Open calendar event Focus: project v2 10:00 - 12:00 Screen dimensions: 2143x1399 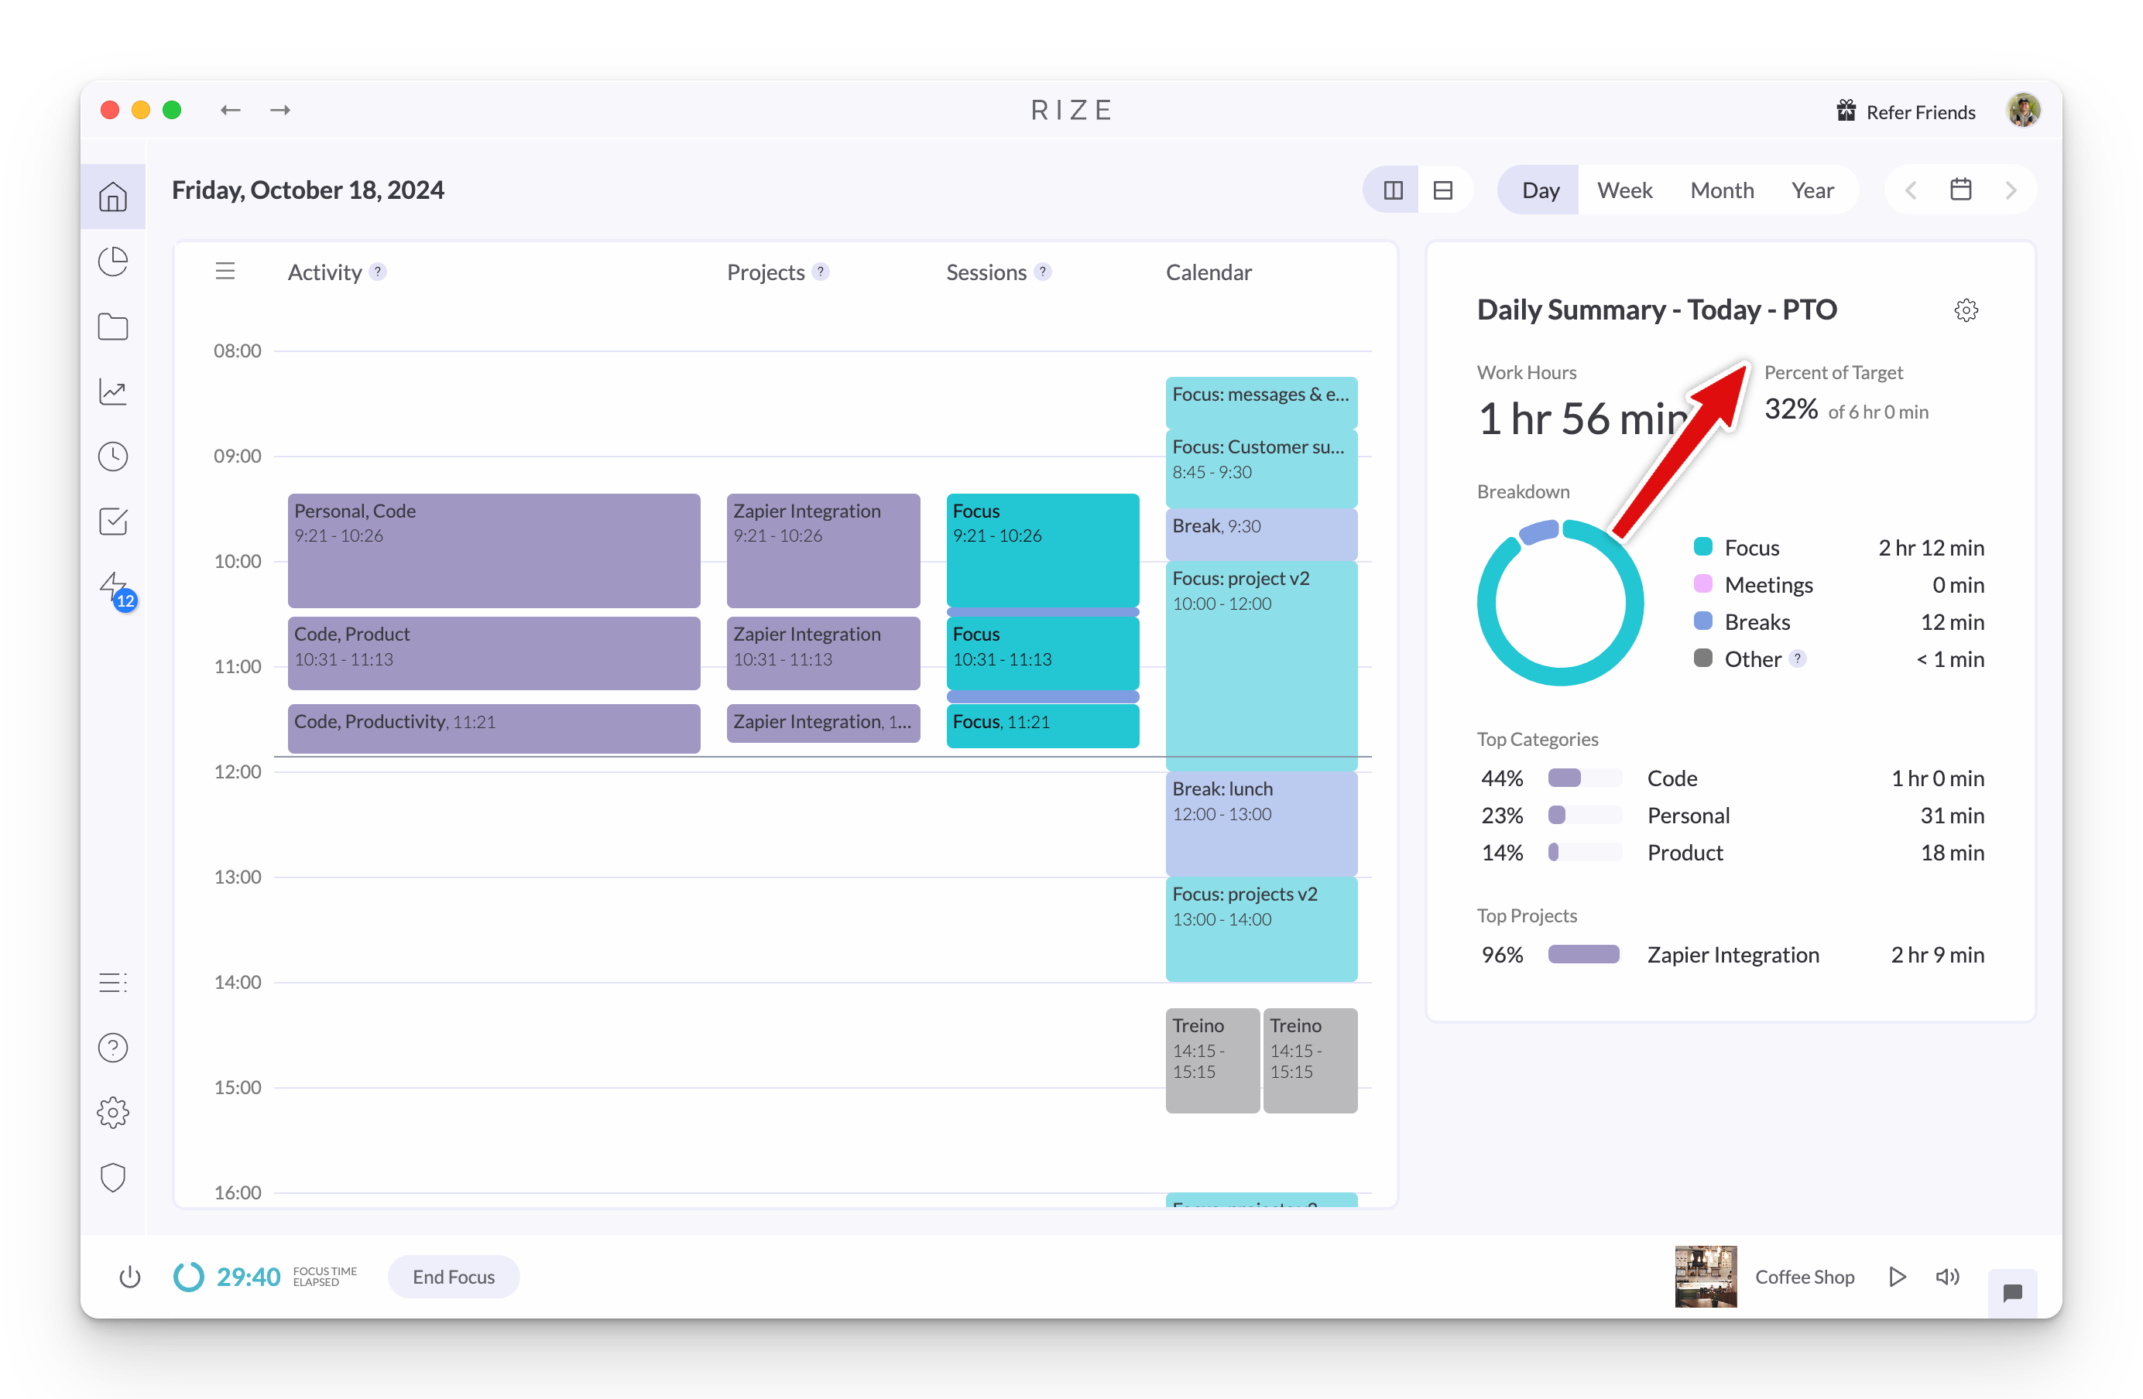coord(1261,665)
